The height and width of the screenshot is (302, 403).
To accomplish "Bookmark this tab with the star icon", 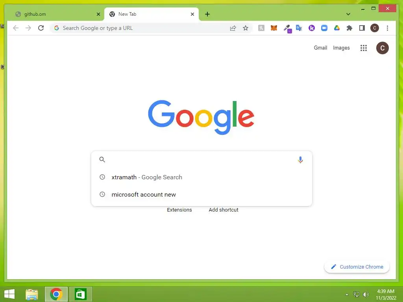I will (246, 28).
